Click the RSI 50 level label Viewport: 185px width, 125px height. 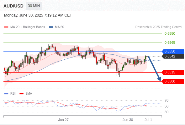(x=166, y=106)
